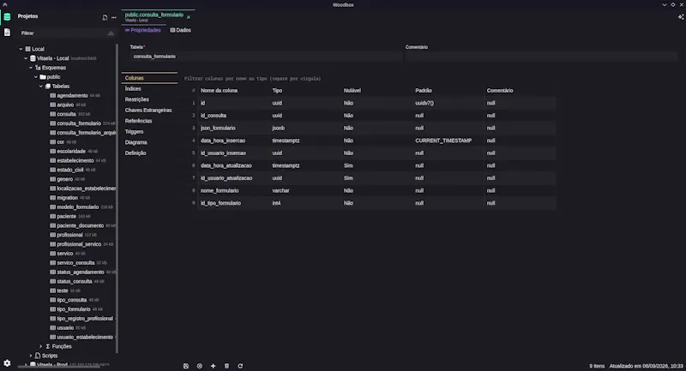Screen dimensions: 686x371
Task: Select the migration table in tree
Action: [67, 198]
